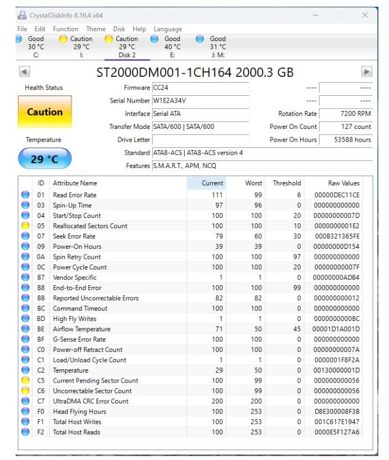
Task: Click the blue status icon for Total Host Reads
Action: (25, 432)
